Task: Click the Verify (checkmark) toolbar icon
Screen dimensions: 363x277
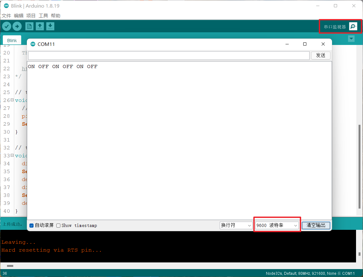Action: 6,26
